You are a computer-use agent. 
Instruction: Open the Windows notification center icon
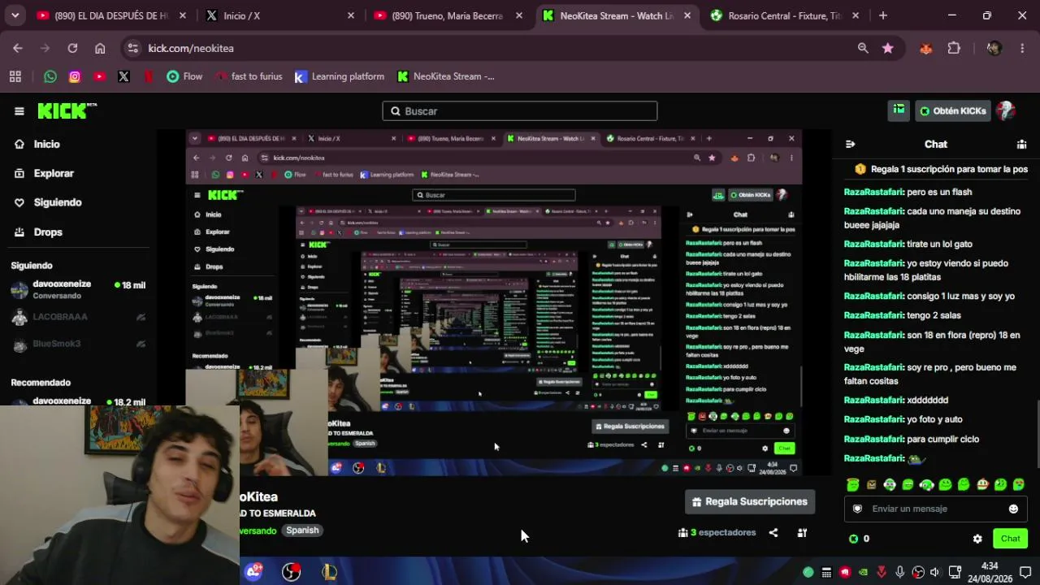pyautogui.click(x=1025, y=572)
